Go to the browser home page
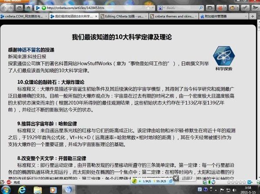 (x=28, y=8)
